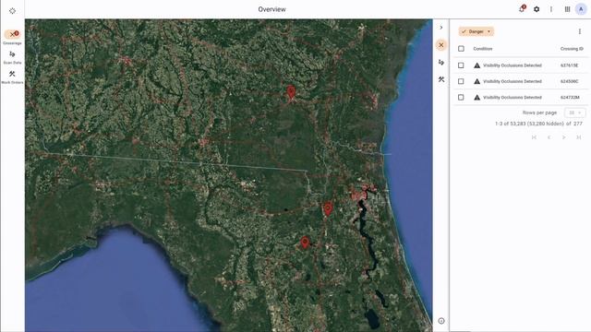Click crossing ID 624732M
The width and height of the screenshot is (591, 332).
(x=570, y=97)
